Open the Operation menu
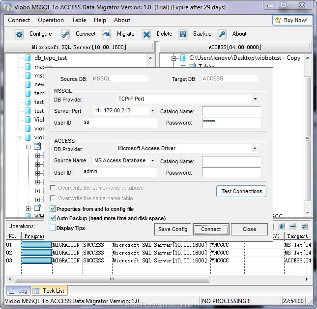The image size is (317, 309). tap(51, 20)
